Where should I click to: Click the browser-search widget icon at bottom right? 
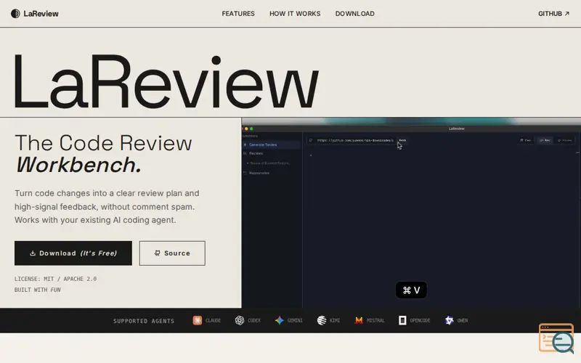pyautogui.click(x=556, y=338)
